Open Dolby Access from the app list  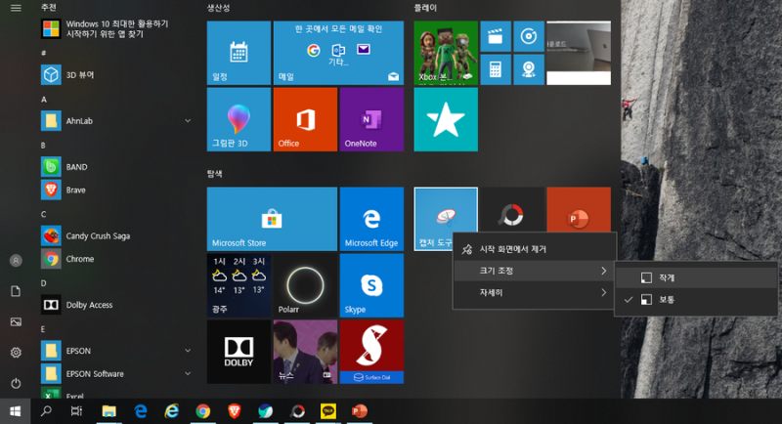pos(115,305)
